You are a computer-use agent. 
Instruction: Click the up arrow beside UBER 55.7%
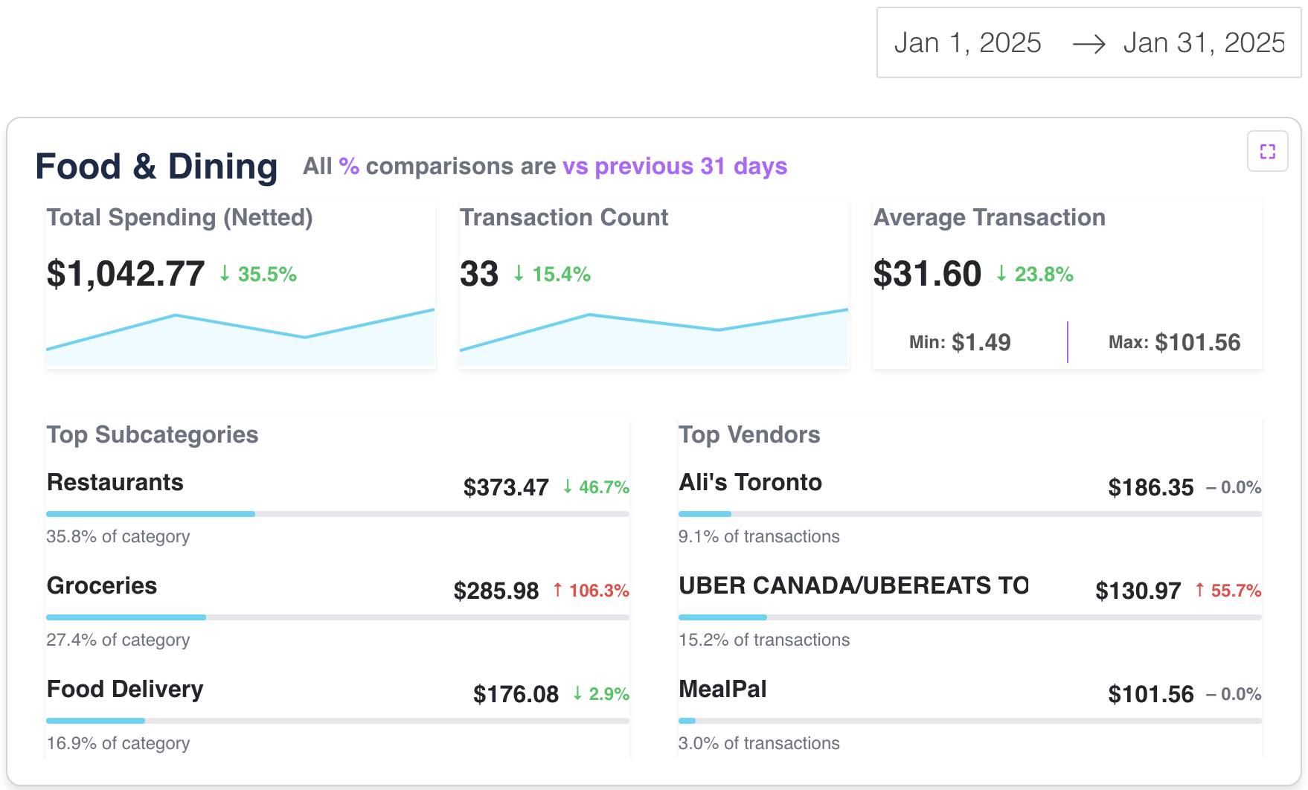(1200, 590)
